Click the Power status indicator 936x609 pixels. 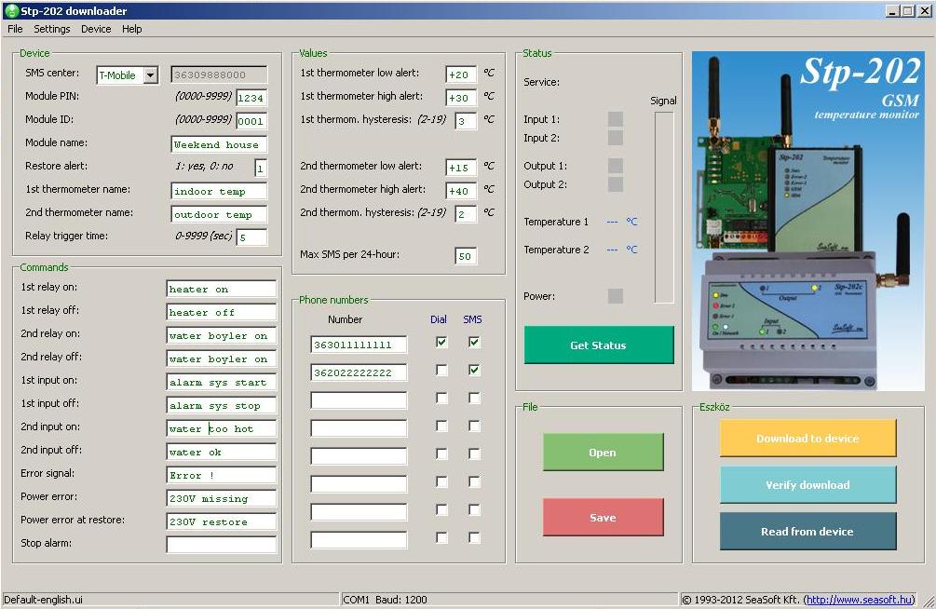[x=616, y=296]
